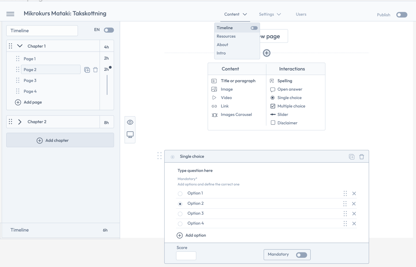Select the Option 3 radio button
This screenshot has height=267, width=416.
[x=180, y=214]
